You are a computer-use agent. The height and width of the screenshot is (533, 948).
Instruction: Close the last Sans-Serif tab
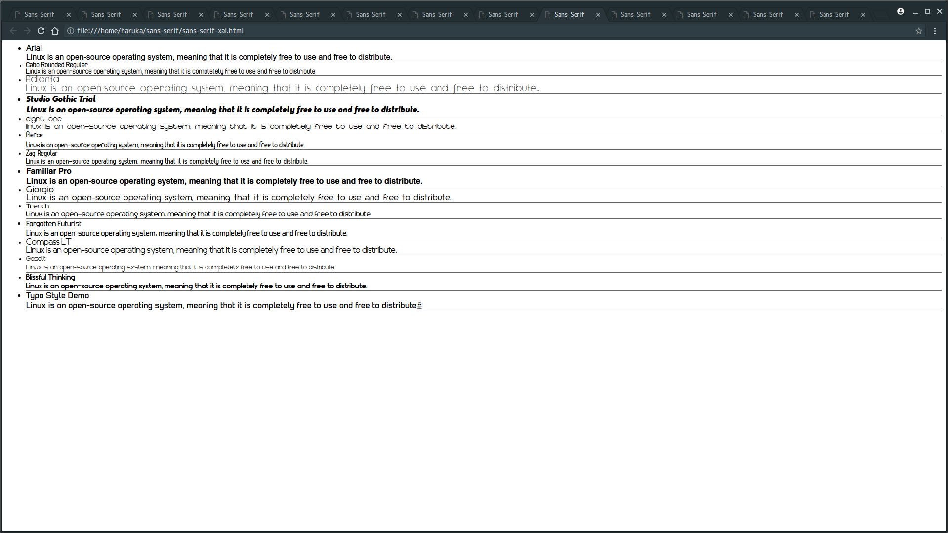(863, 15)
